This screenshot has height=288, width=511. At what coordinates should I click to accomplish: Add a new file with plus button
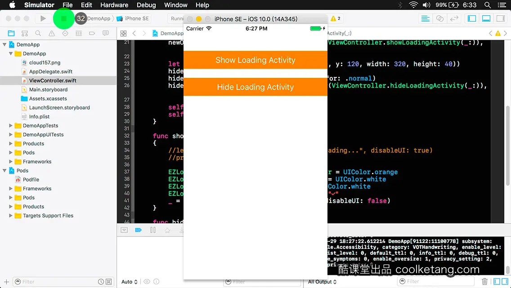[x=6, y=282]
